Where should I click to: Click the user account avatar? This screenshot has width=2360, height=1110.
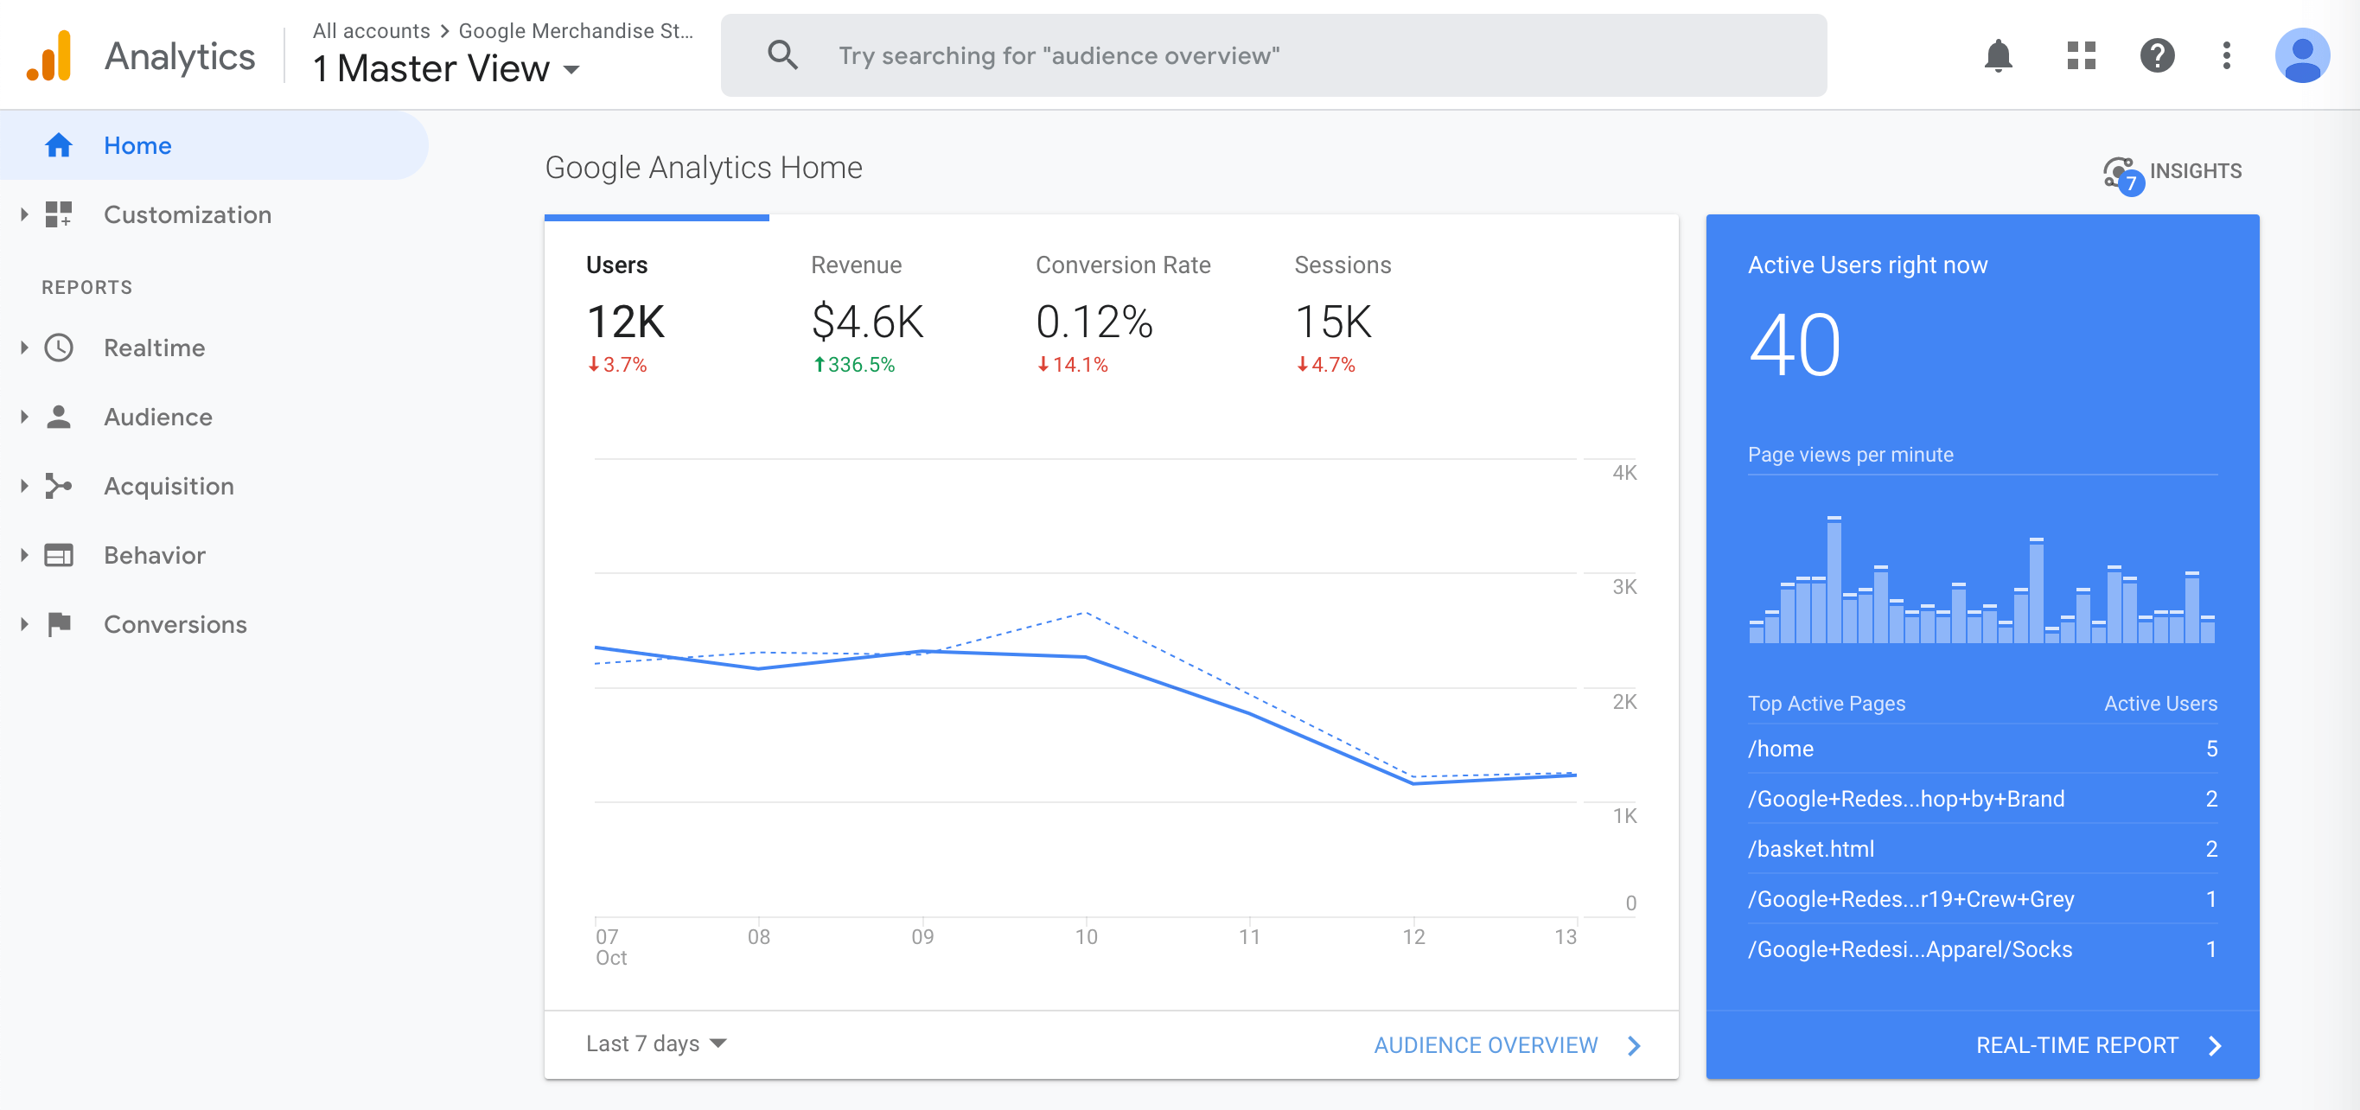(x=2302, y=56)
